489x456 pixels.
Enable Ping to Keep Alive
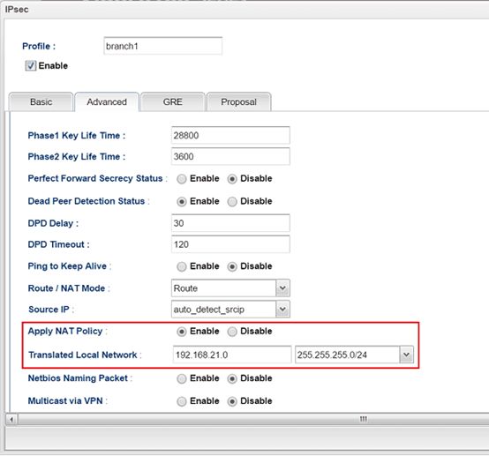(x=182, y=266)
